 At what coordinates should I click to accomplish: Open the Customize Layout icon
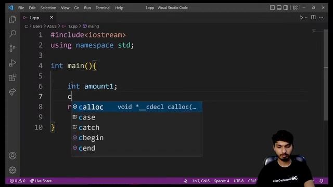[295, 8]
